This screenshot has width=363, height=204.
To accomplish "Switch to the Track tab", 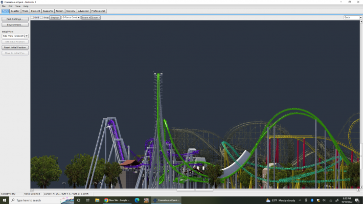I will tap(25, 11).
